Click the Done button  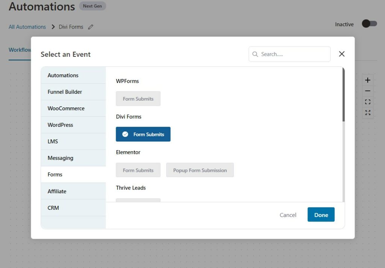coord(321,215)
